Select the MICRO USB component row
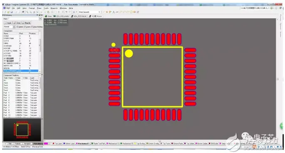The image size is (285, 153). point(21,66)
